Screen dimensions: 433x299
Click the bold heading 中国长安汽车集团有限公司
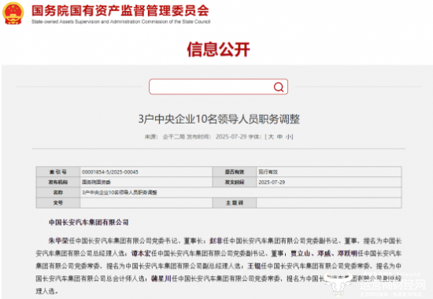point(89,223)
